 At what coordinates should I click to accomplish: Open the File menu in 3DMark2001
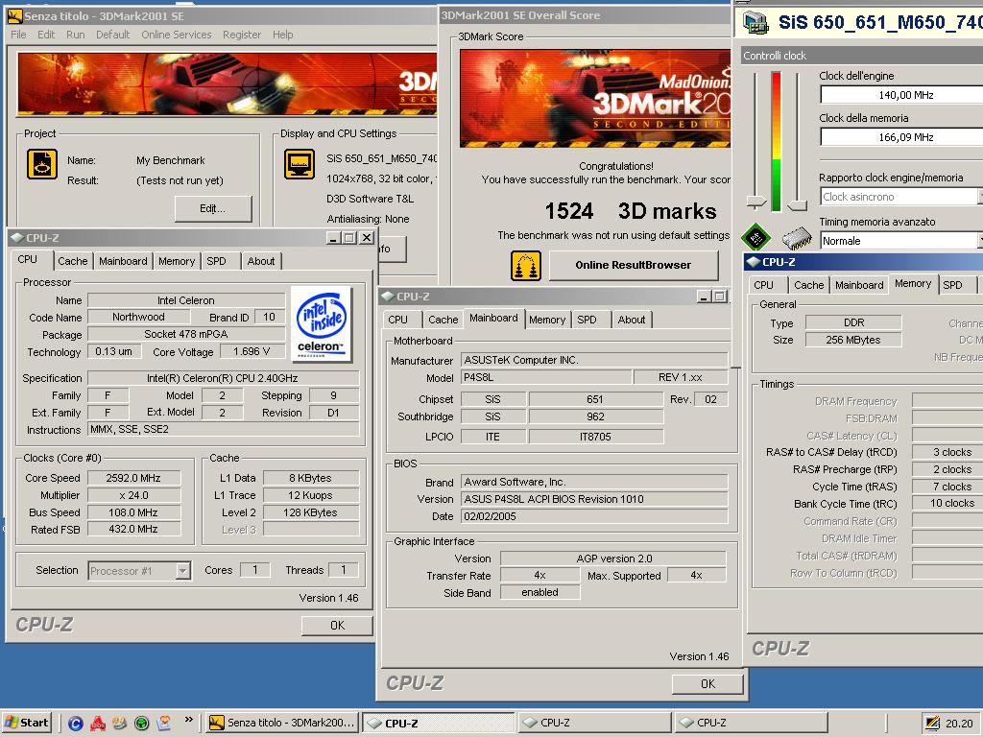[19, 35]
